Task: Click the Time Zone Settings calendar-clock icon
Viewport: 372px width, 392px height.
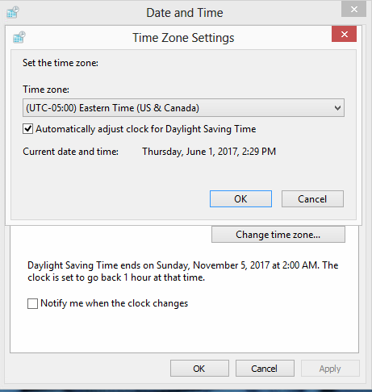Action: point(19,37)
